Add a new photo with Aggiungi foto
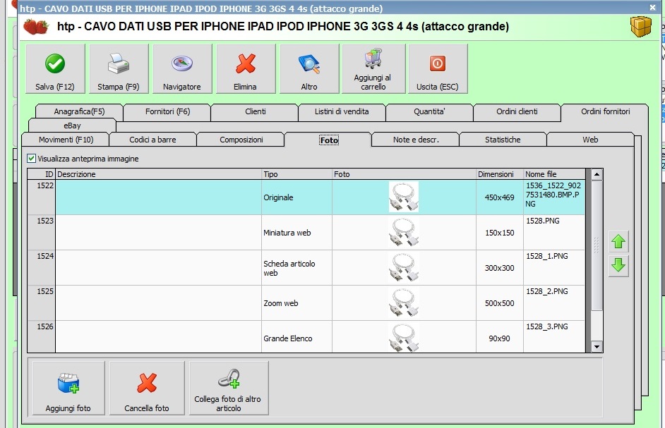665x428 pixels. tap(68, 389)
